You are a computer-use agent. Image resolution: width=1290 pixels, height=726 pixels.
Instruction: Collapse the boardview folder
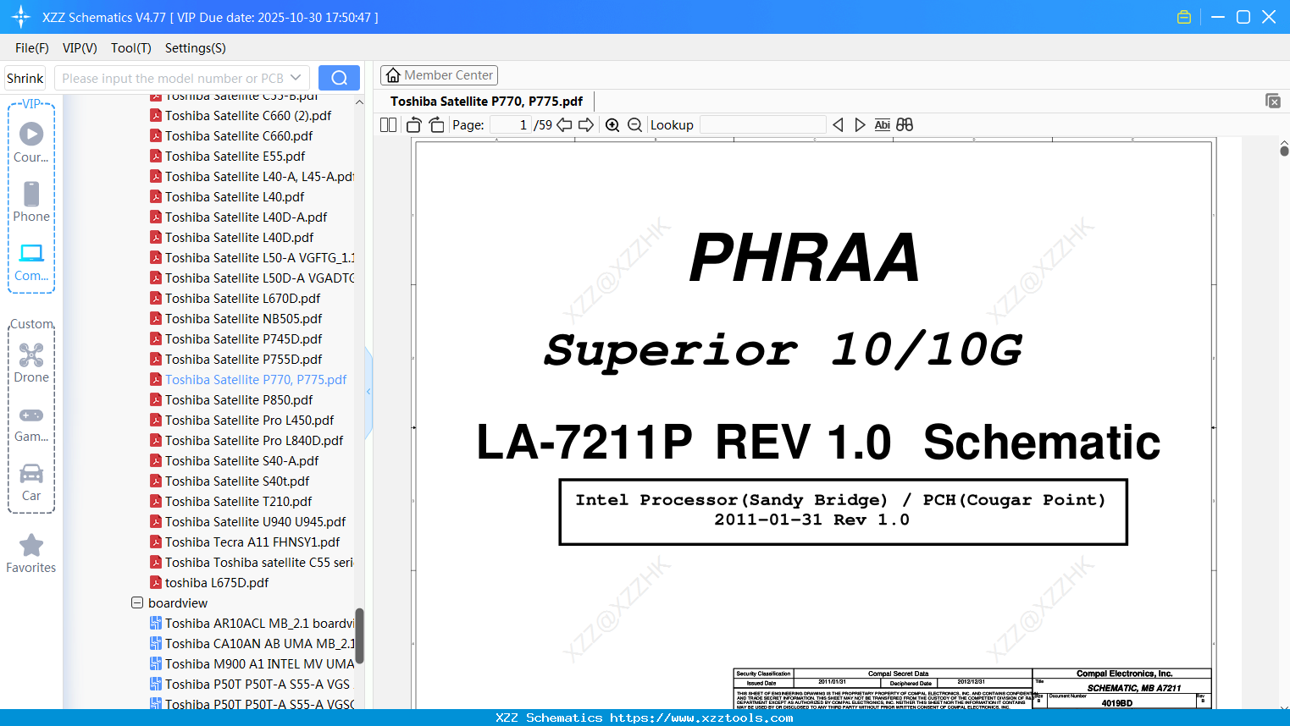click(x=137, y=602)
